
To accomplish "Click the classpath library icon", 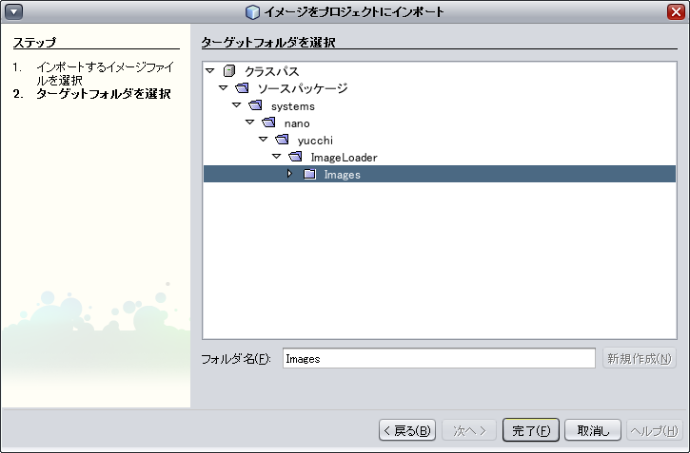I will (x=228, y=71).
